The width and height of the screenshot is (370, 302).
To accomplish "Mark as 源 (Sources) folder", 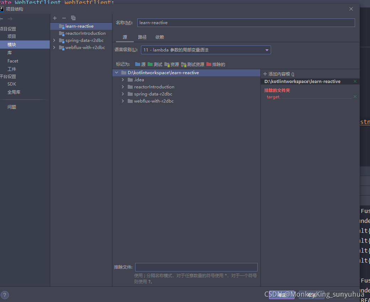I will pyautogui.click(x=141, y=64).
